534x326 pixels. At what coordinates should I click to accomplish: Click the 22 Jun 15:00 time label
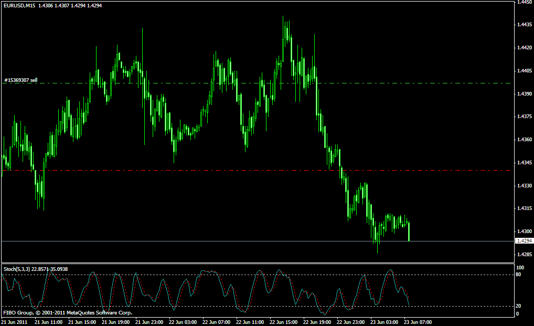click(x=283, y=322)
